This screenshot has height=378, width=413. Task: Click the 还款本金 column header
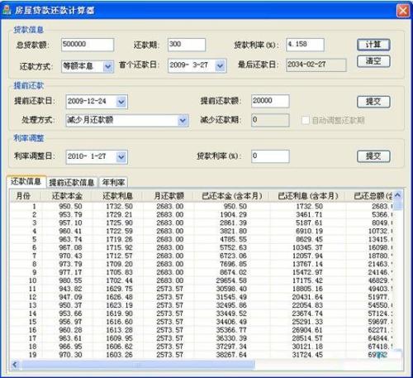coord(67,196)
